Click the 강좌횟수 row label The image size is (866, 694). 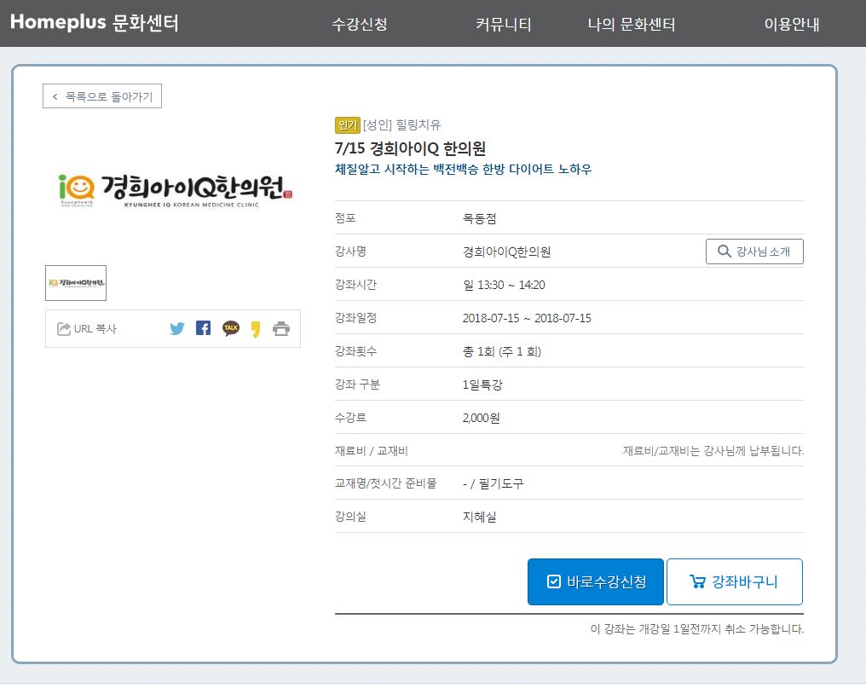pos(355,351)
